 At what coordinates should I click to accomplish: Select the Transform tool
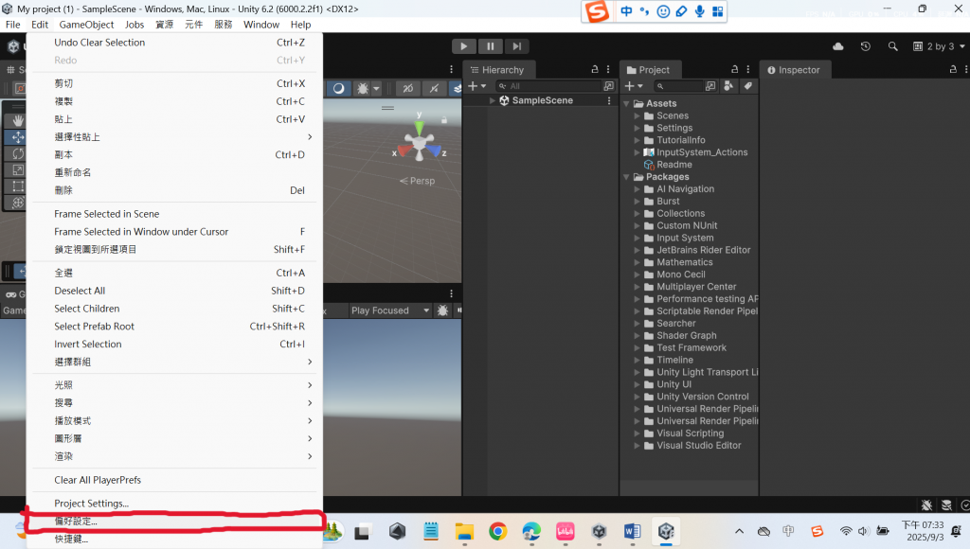18,203
